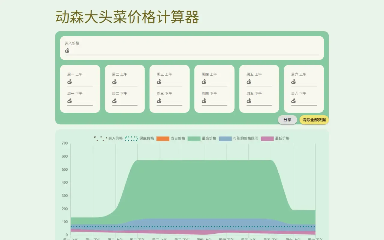Image resolution: width=384 pixels, height=240 pixels.
Task: Click the turnip icon under 周四 上午
Action: pyautogui.click(x=204, y=82)
